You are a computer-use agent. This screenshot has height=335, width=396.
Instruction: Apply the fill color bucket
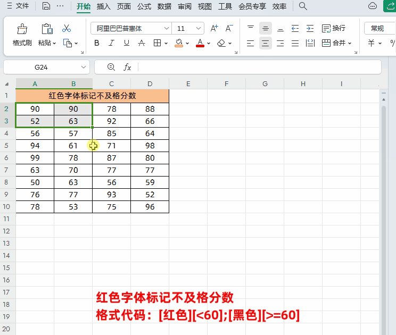tap(179, 43)
